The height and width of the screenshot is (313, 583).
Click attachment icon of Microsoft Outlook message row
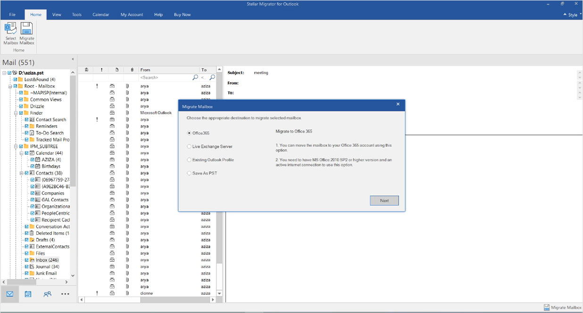127,113
